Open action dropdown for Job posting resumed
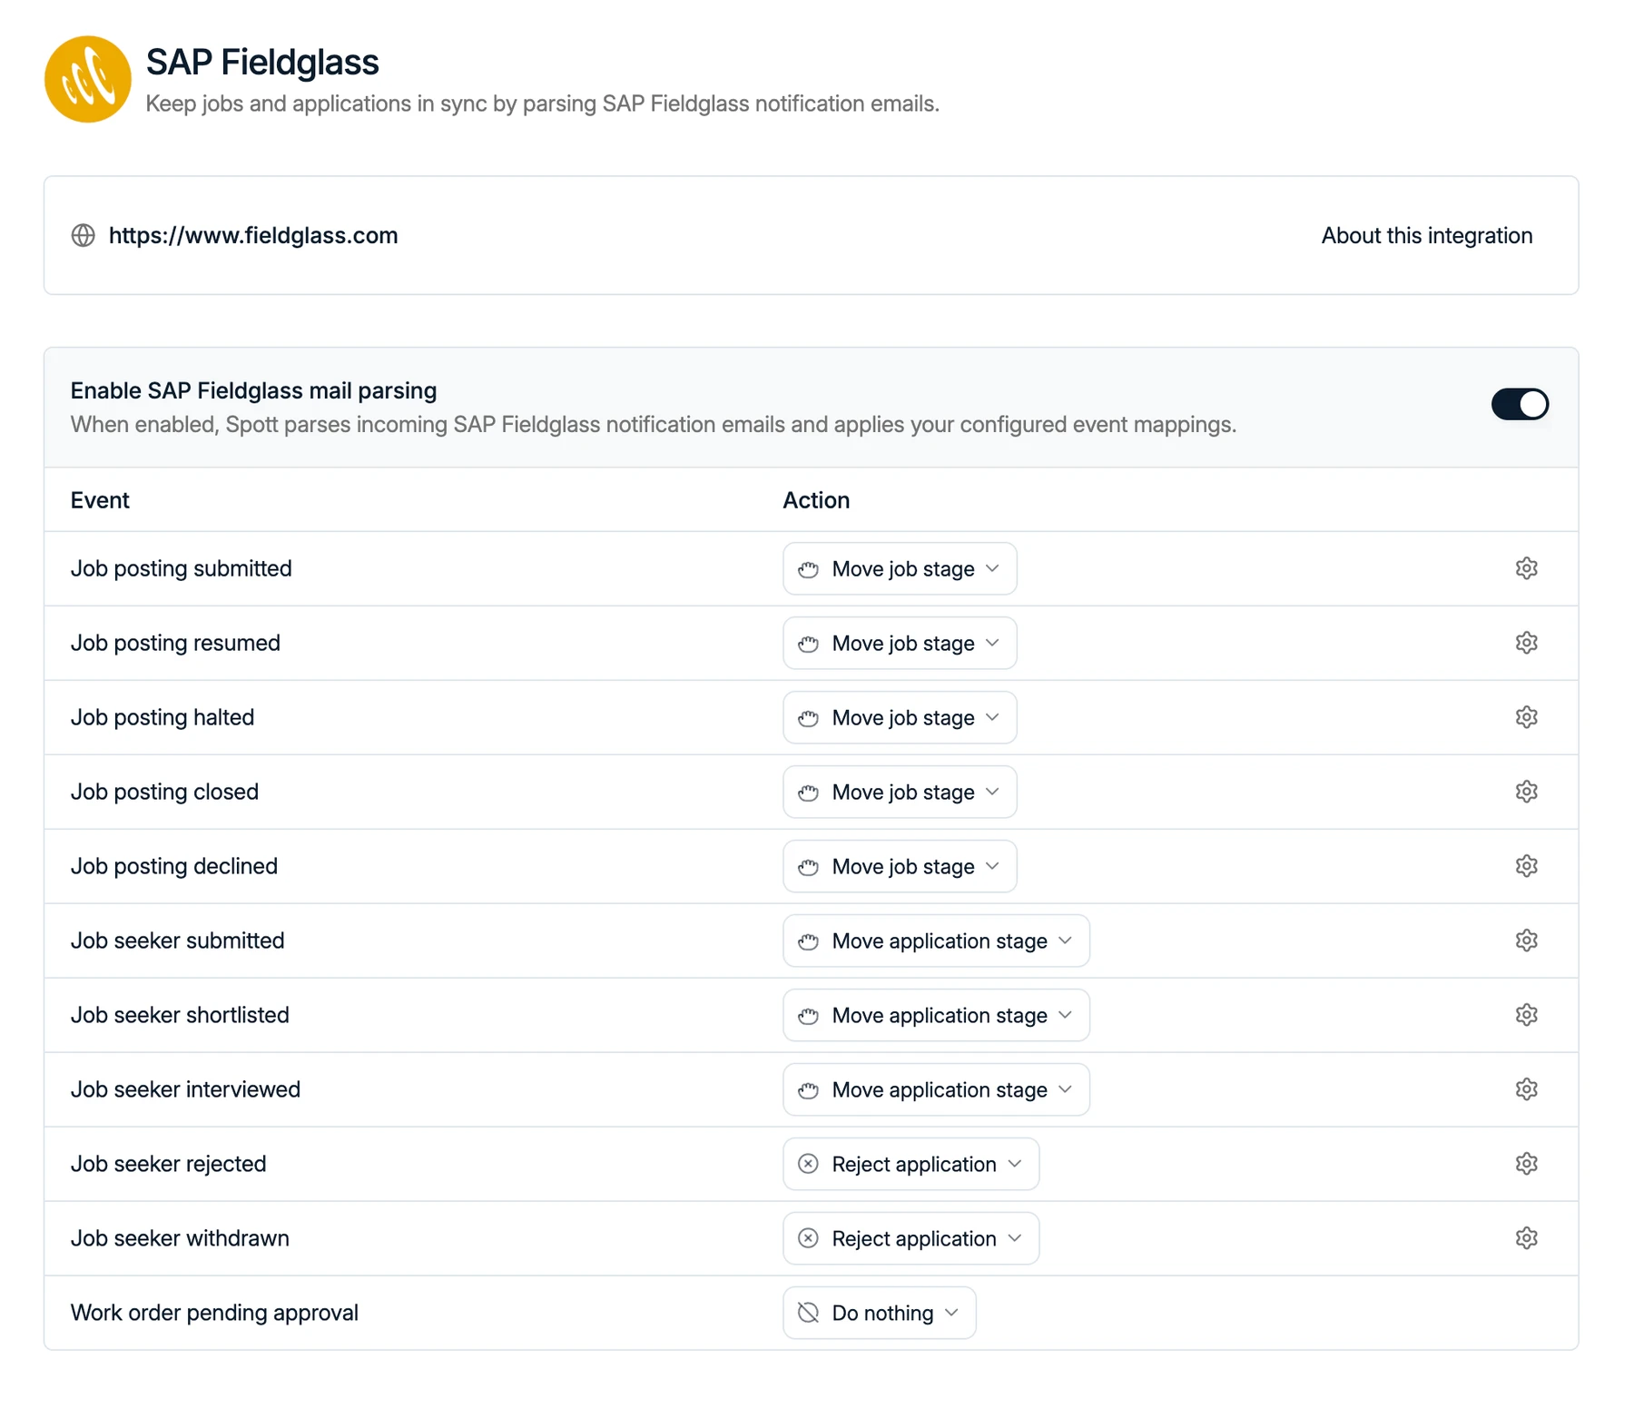 [900, 643]
